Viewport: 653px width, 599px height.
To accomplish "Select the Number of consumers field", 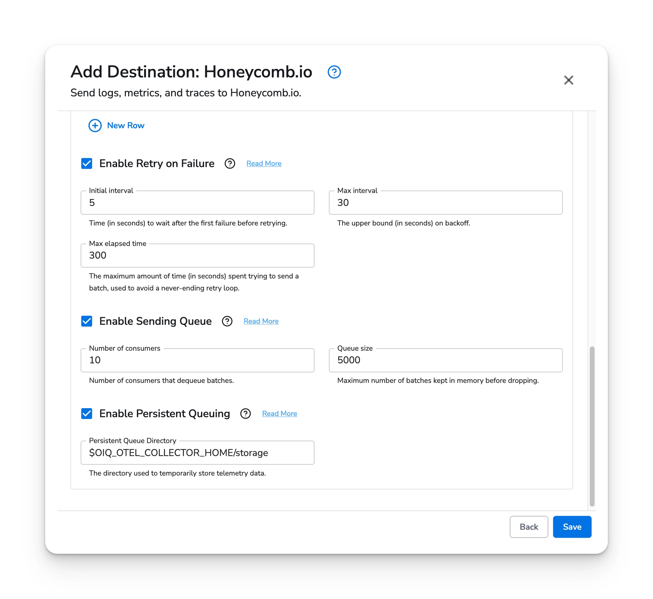I will 197,360.
